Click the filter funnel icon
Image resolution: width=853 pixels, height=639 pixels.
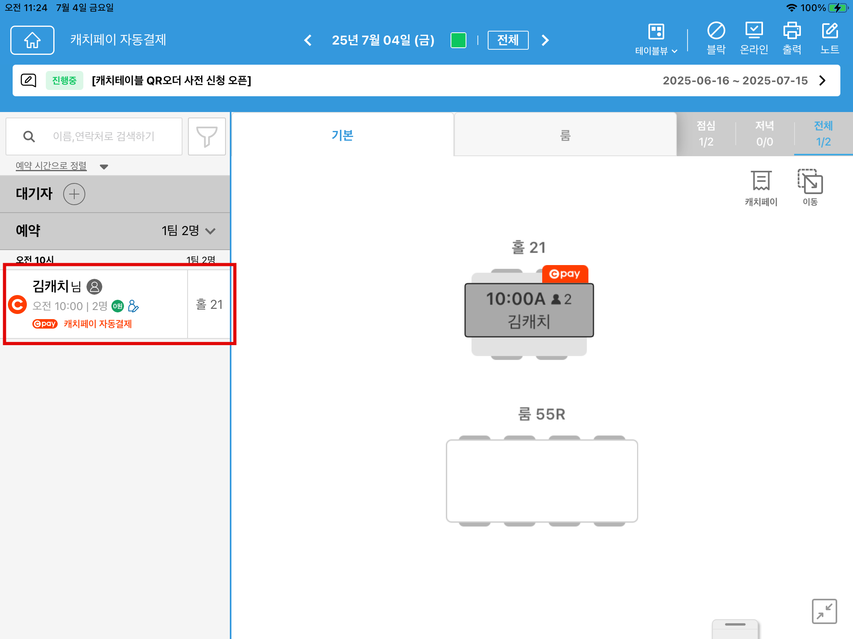[x=207, y=136]
